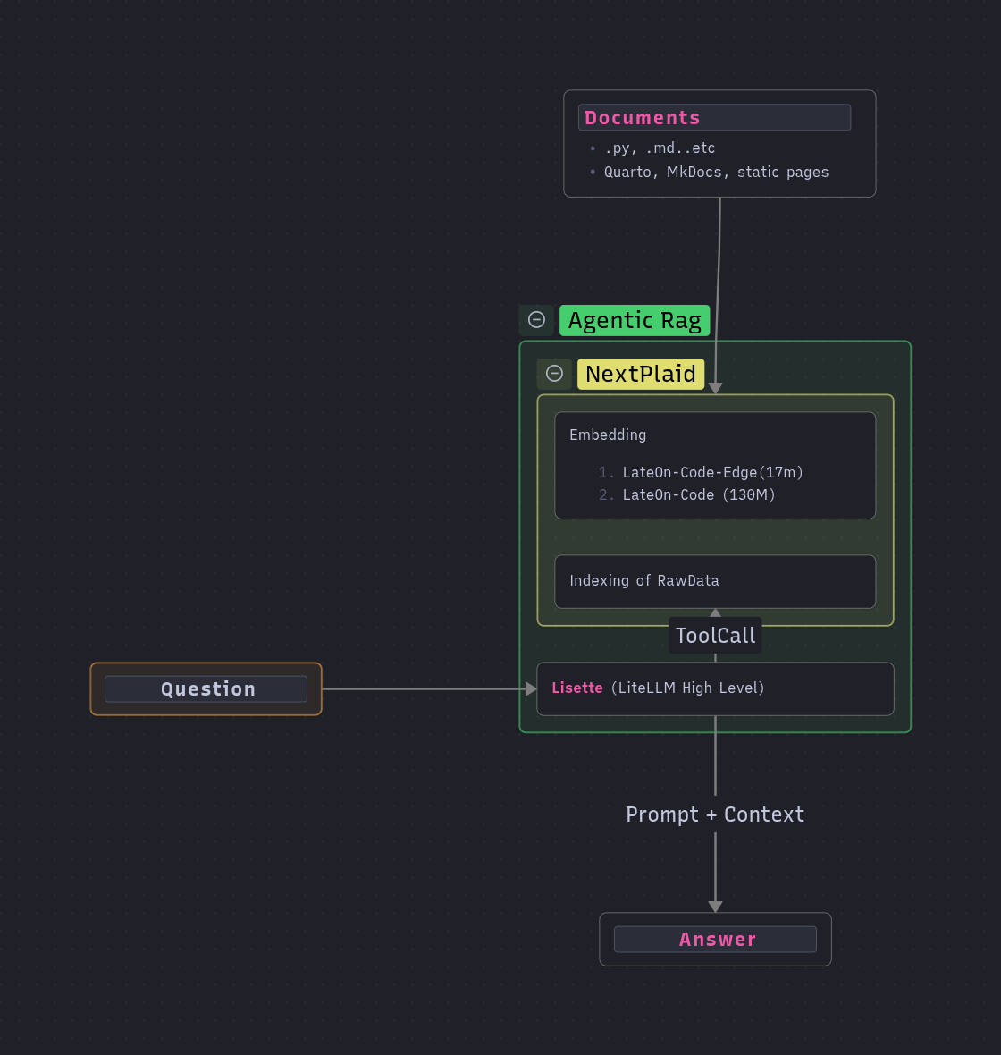
Task: Select the Embedding node heading
Action: (608, 435)
